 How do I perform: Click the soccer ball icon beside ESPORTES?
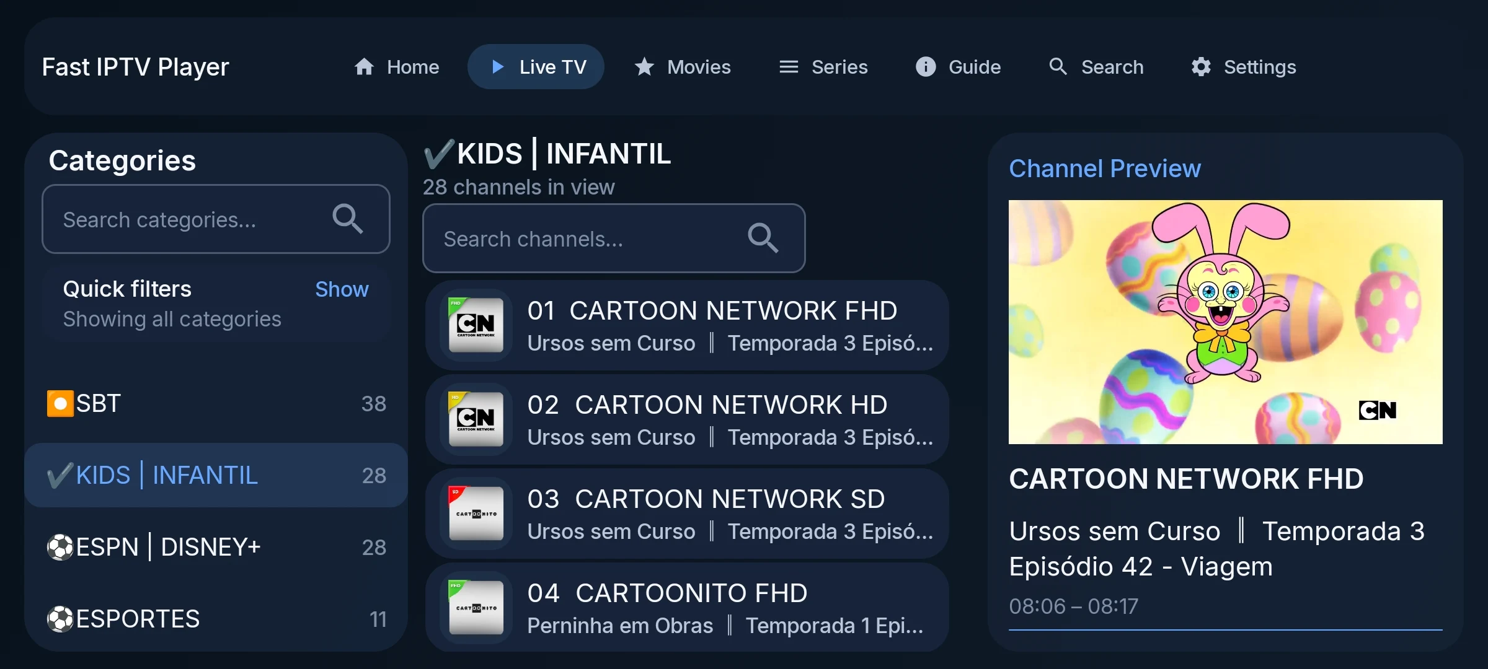[60, 619]
